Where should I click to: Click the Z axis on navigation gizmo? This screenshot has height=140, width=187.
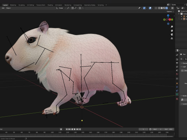[168, 16]
